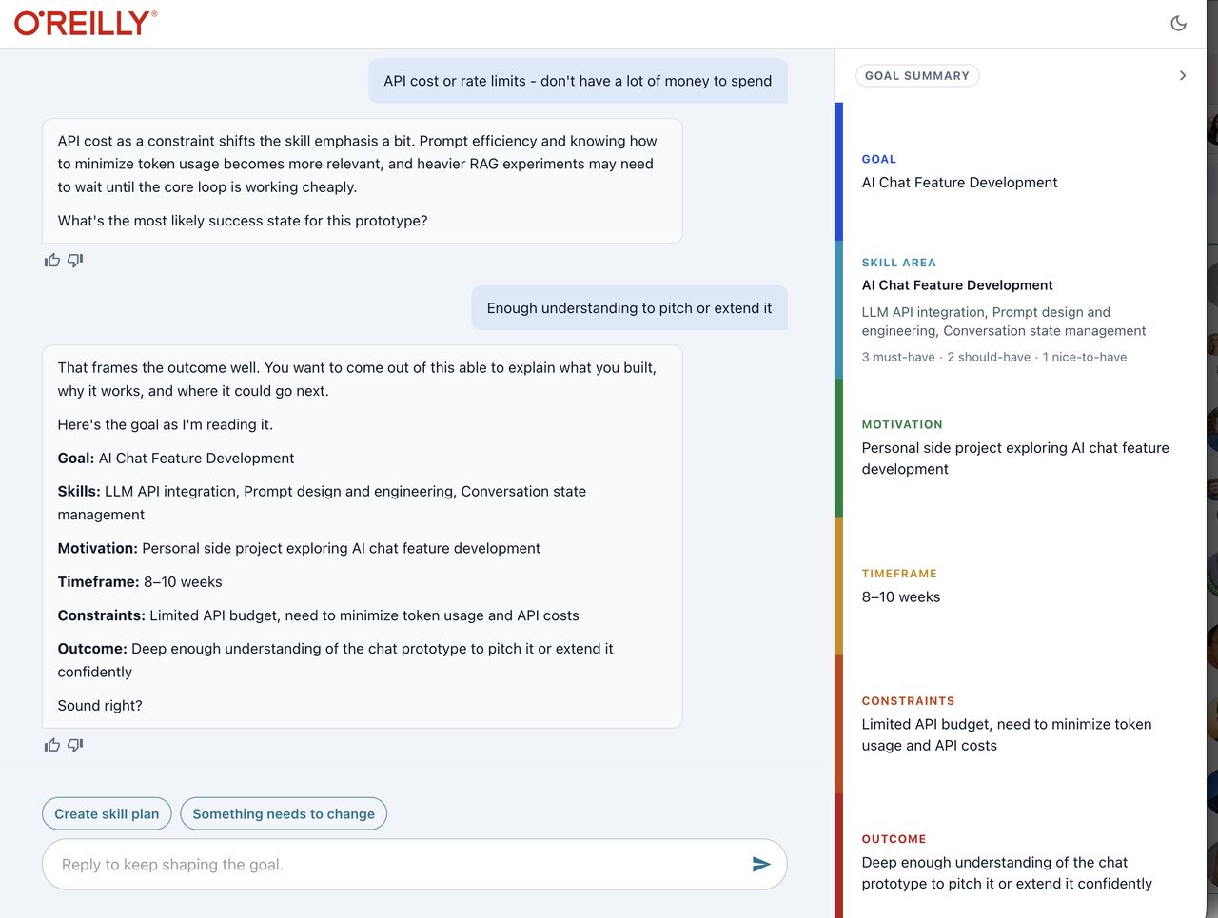Click '3 must-have · 2 should-have' skill counts
This screenshot has width=1218, height=918.
[994, 358]
